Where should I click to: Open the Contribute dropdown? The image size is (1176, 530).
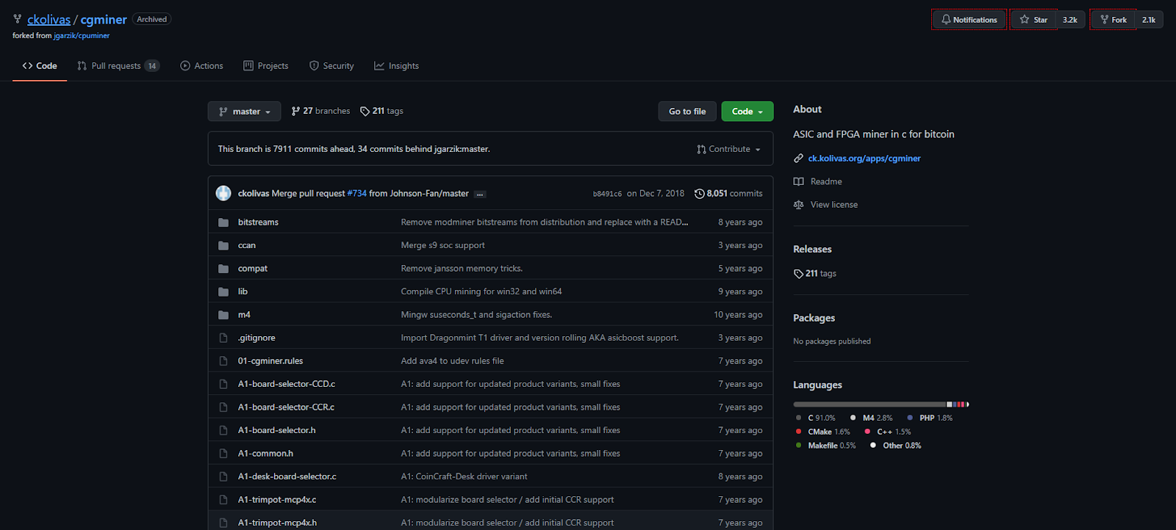click(729, 149)
